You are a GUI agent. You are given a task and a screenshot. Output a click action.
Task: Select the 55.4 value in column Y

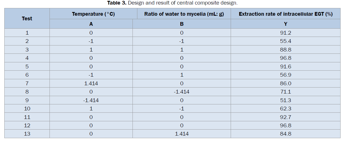tap(285, 41)
